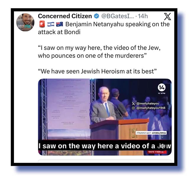The image size is (193, 180).
Task: Open the Concerned Citizen profile avatar
Action: (25, 22)
